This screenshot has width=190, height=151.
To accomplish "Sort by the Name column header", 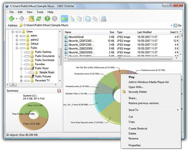I will (79, 32).
